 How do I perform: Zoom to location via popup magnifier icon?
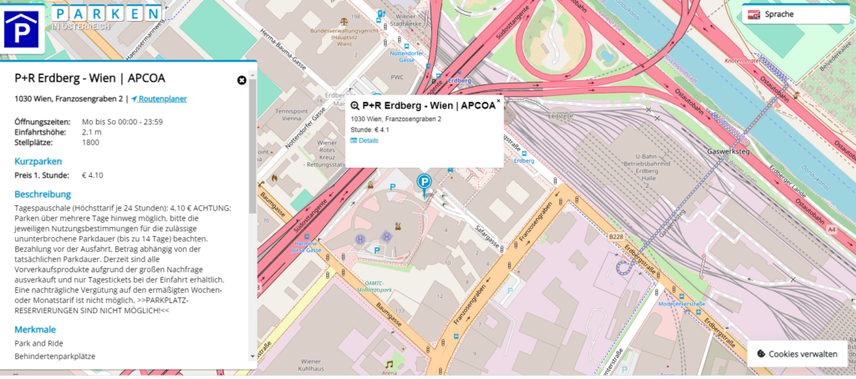click(x=354, y=106)
